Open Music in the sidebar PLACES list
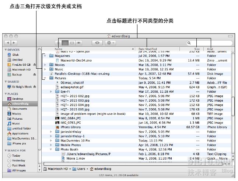This screenshot has height=181, width=238. tap(14, 123)
